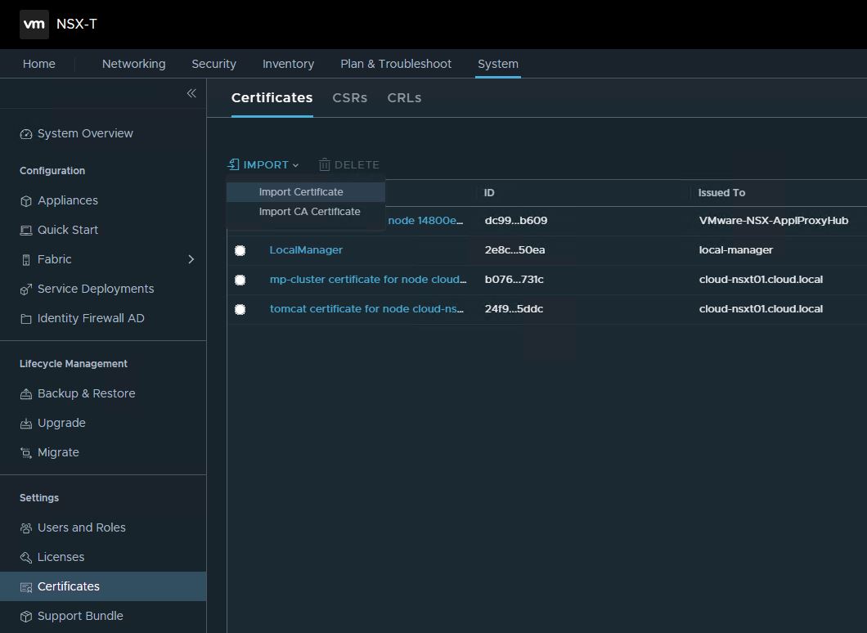Select the LocalManager certificate radio button
867x633 pixels.
click(x=240, y=250)
